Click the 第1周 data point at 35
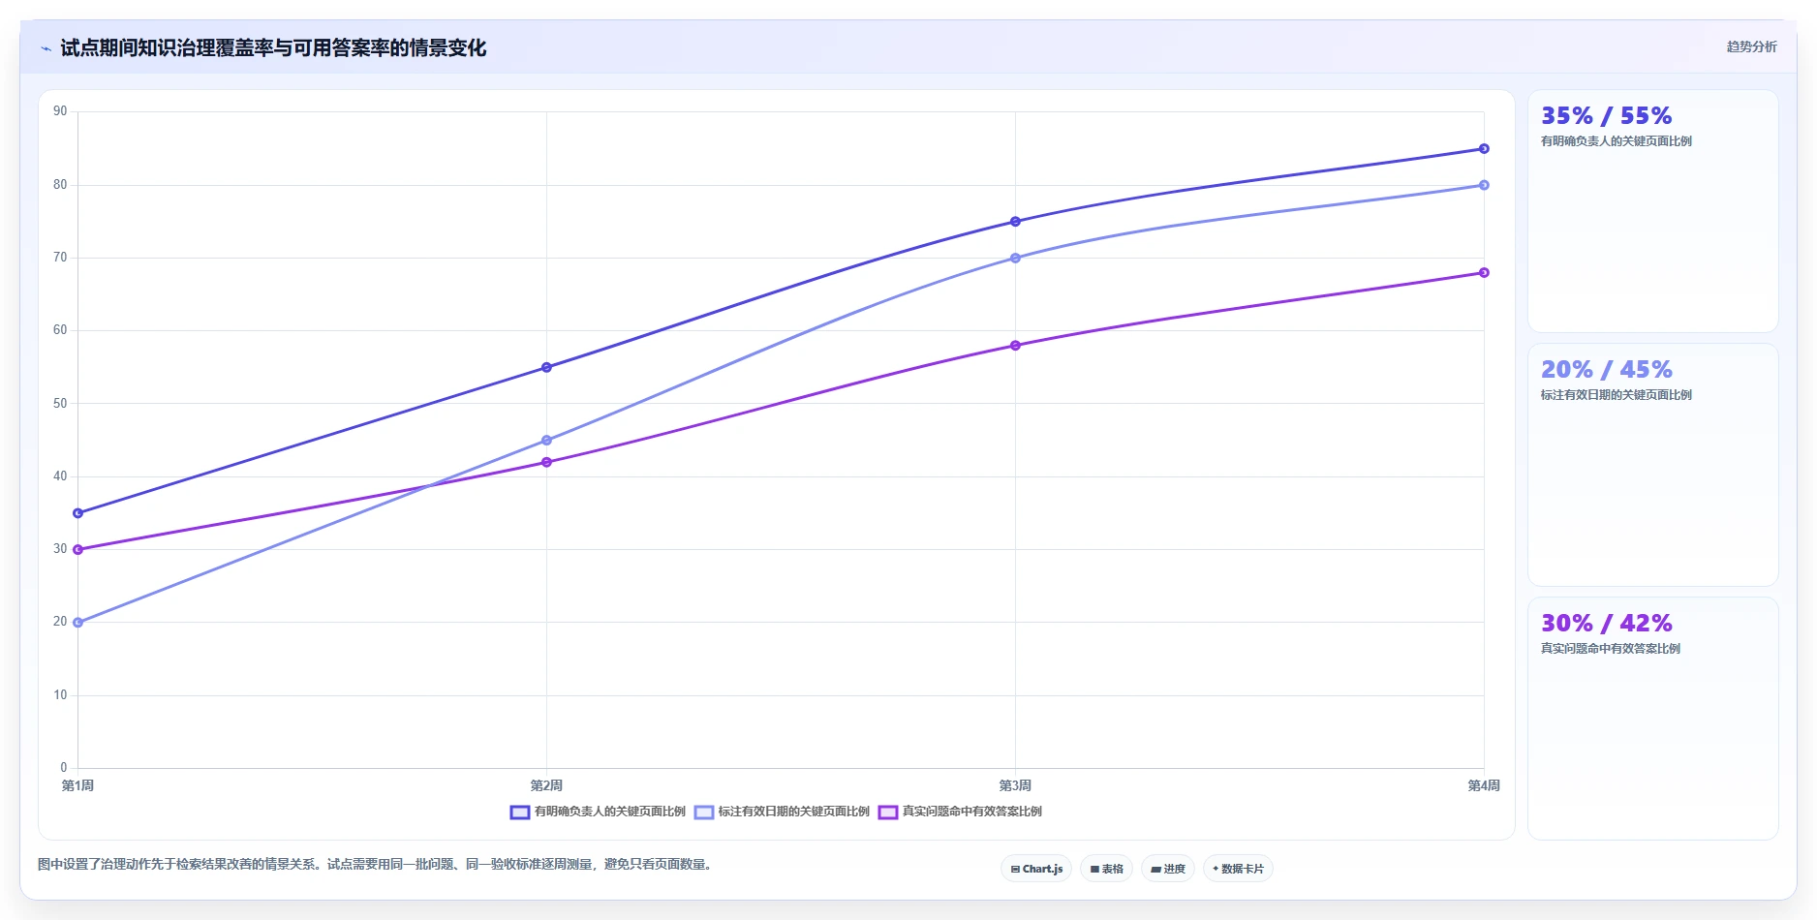 pyautogui.click(x=78, y=513)
